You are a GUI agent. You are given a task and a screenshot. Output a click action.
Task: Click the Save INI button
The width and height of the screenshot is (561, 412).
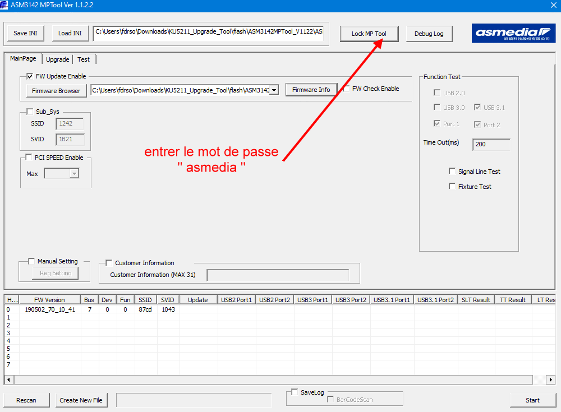25,33
